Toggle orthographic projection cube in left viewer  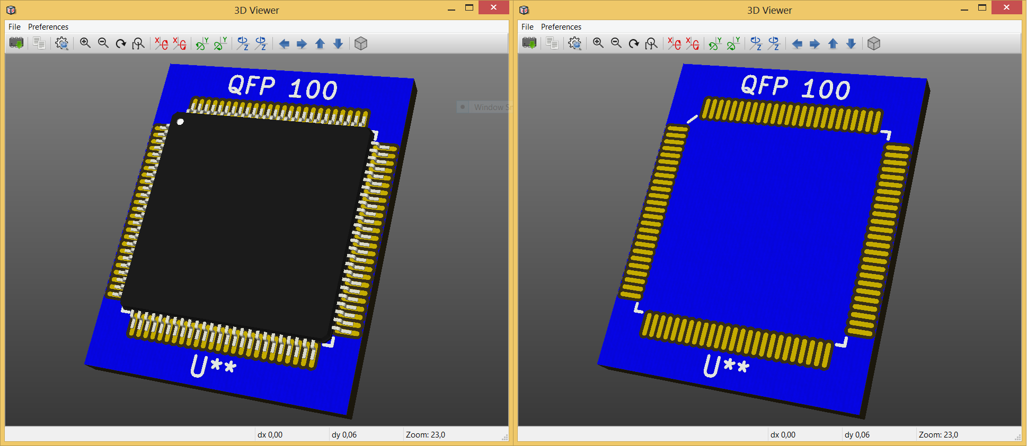pos(361,43)
